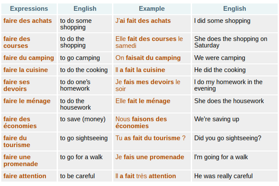Click the "Example" column header
This screenshot has width=279, height=186.
[151, 9]
